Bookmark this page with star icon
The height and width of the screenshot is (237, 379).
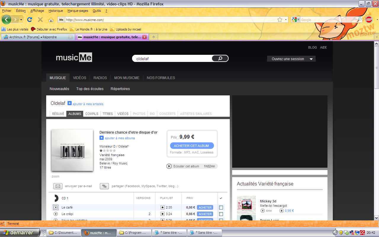coord(280,20)
